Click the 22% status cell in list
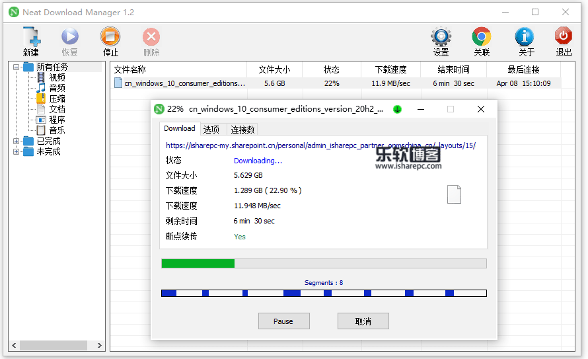Image resolution: width=588 pixels, height=359 pixels. tap(332, 83)
